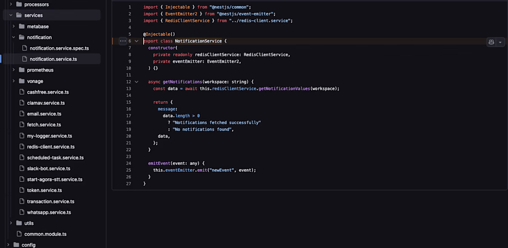The width and height of the screenshot is (508, 248).
Task: Click the notification folder icon
Action: [x=22, y=37]
